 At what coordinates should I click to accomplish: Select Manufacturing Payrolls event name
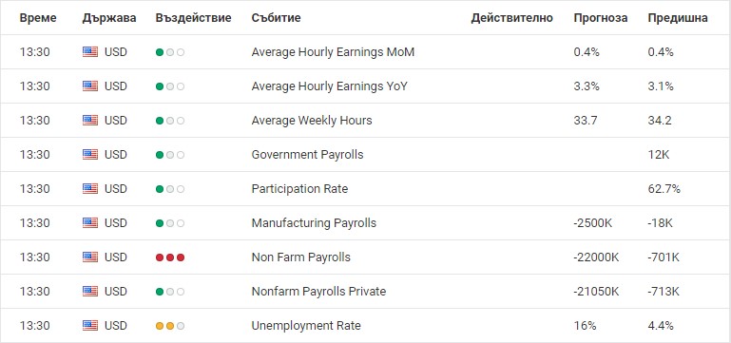coord(314,223)
